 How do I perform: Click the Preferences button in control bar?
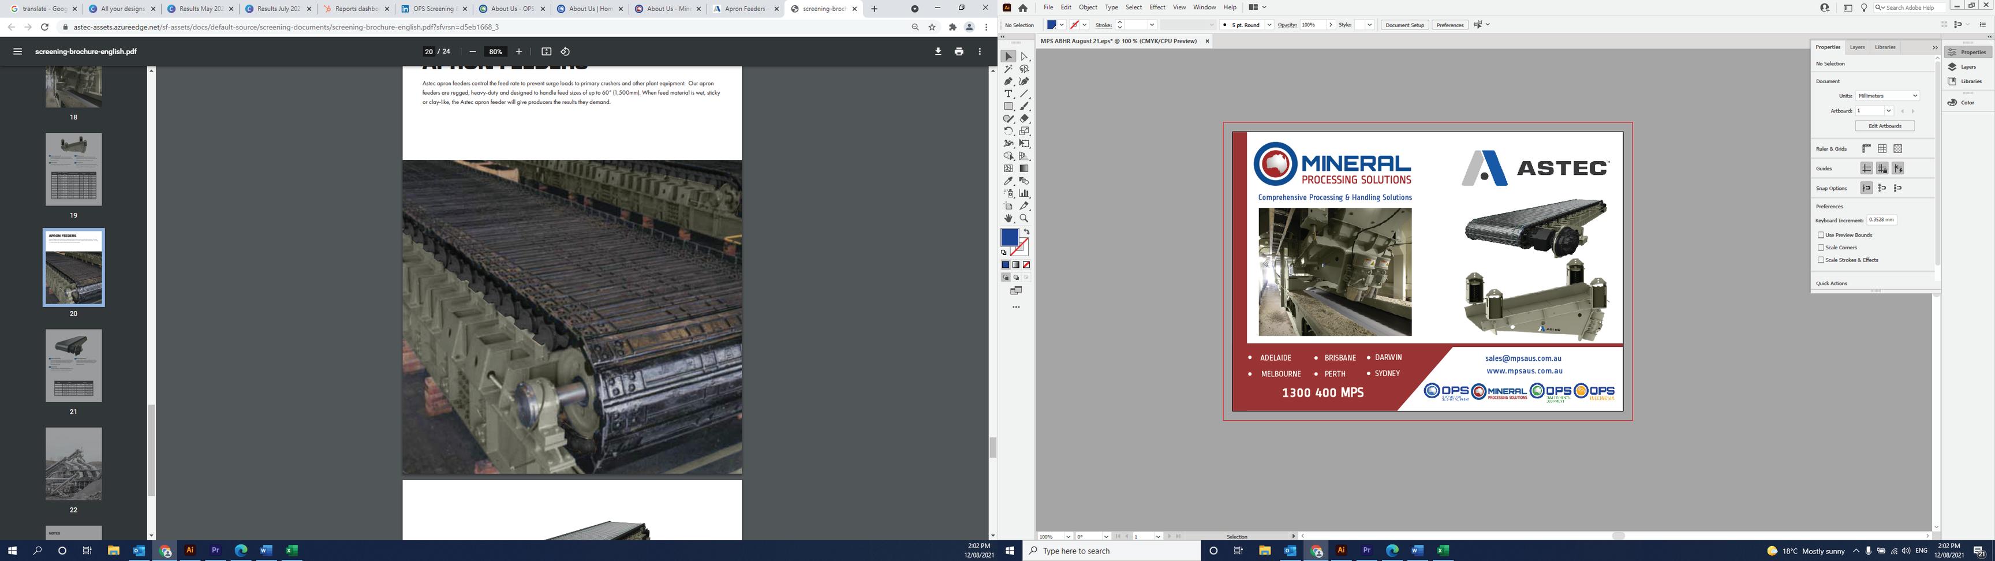[1450, 25]
